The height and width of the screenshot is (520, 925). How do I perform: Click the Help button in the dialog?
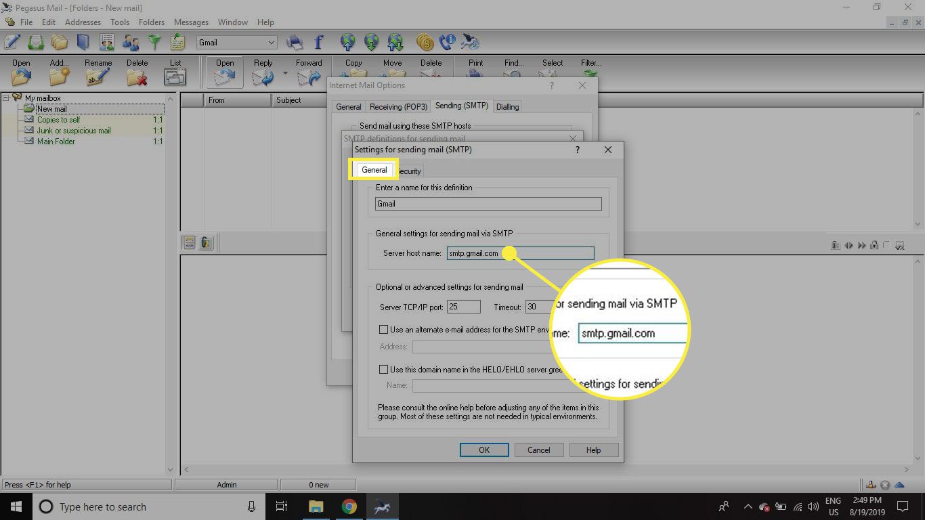593,450
